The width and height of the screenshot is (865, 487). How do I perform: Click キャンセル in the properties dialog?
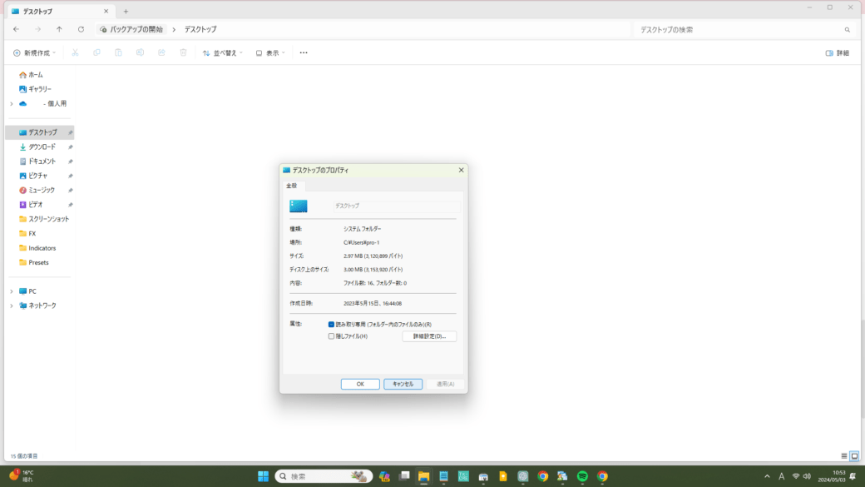click(403, 384)
